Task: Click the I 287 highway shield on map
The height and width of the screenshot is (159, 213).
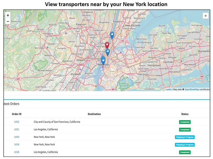Action: [x=18, y=79]
